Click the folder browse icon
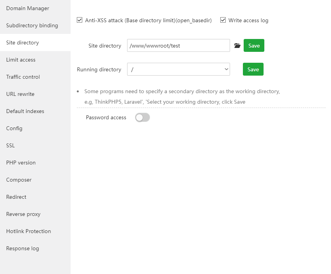This screenshot has height=274, width=331. (237, 46)
